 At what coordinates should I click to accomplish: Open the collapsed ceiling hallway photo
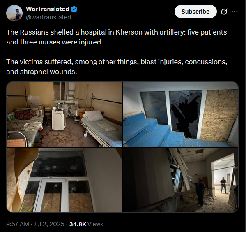tap(180, 180)
